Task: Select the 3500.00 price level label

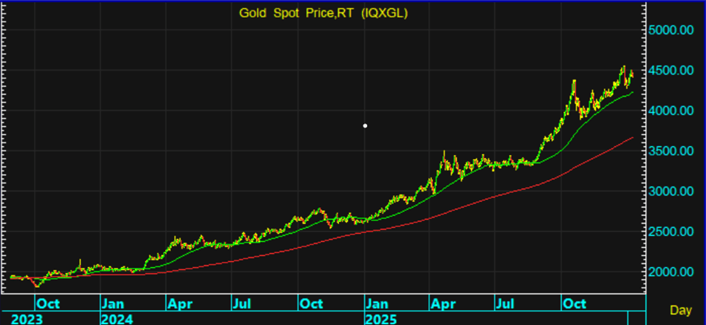Action: 675,151
